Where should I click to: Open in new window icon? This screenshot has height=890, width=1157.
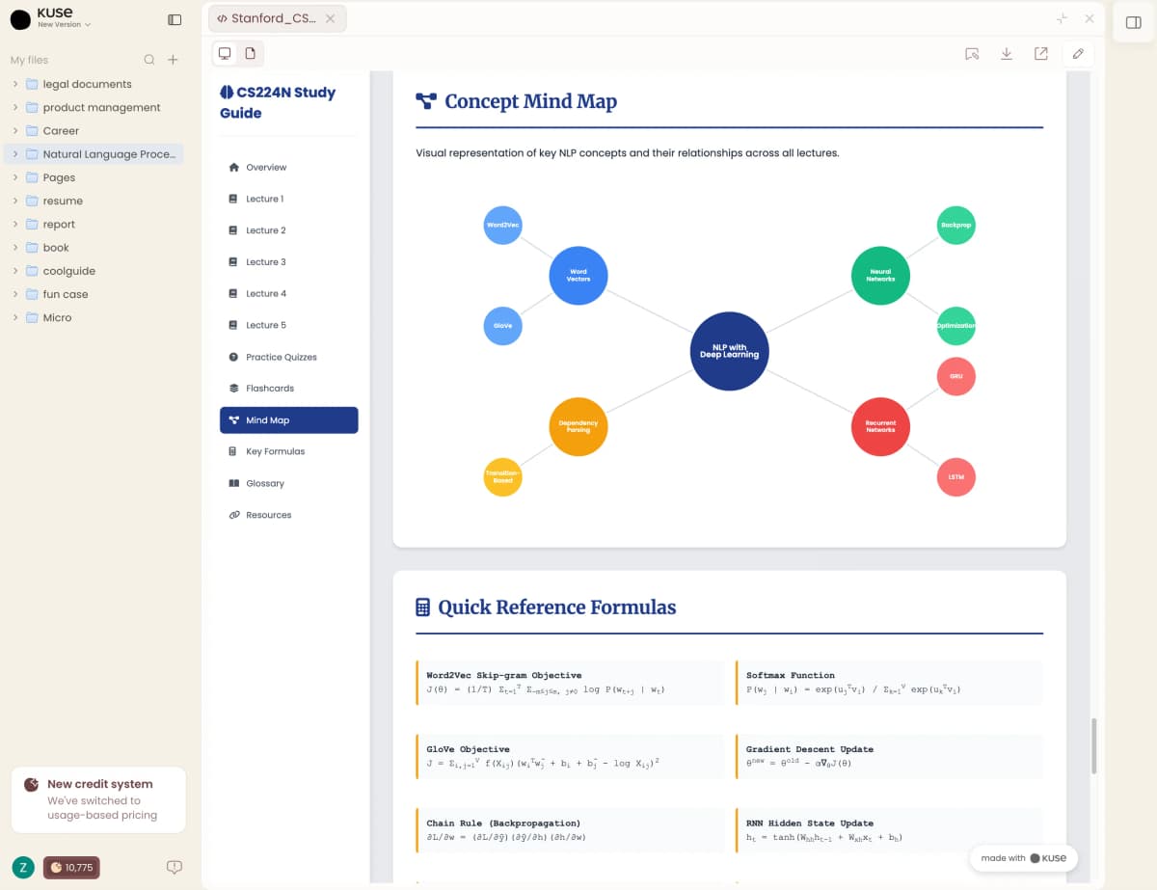1041,54
